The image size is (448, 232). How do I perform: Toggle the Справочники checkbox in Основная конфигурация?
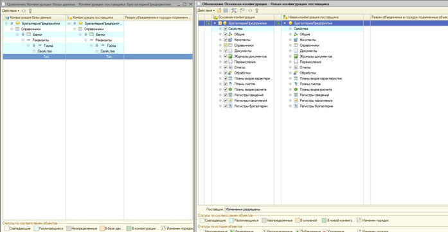pyautogui.click(x=226, y=46)
